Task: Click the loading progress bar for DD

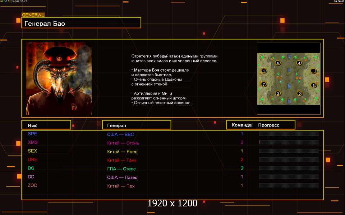Action: click(x=289, y=177)
